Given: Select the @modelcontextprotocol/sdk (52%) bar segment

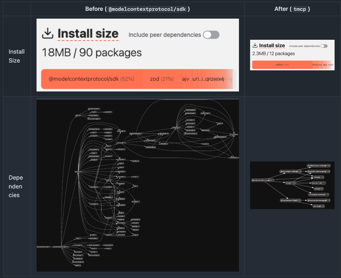Looking at the screenshot, I should (91, 79).
